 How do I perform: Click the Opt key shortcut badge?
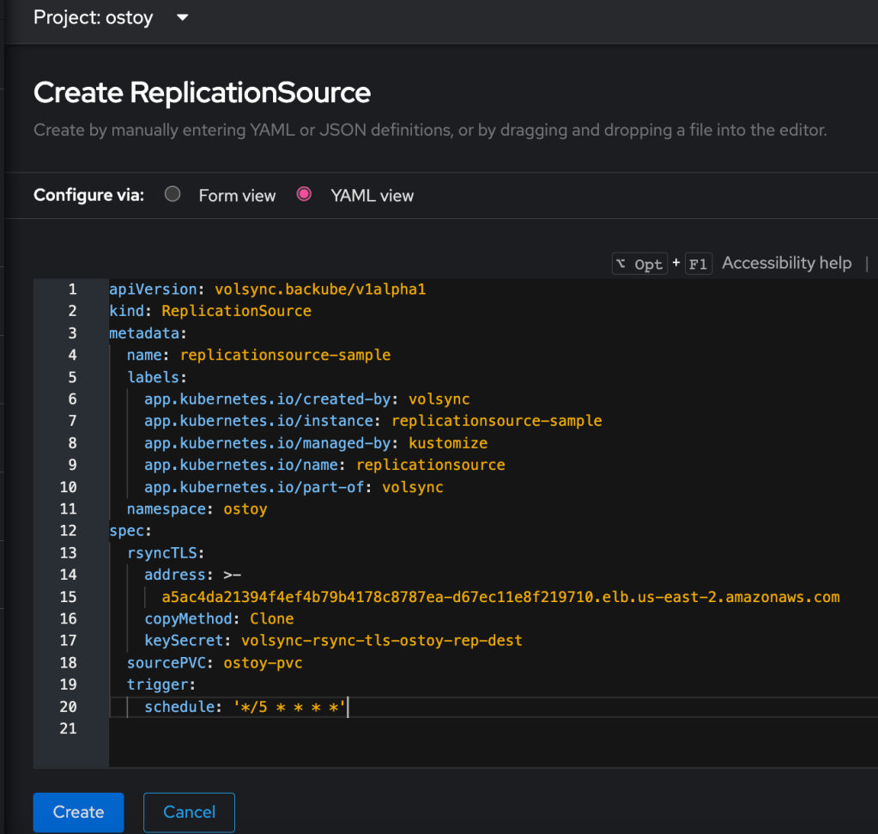click(639, 264)
